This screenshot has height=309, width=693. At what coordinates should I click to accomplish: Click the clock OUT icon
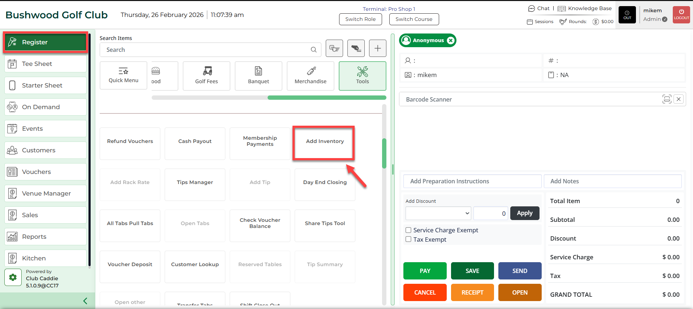click(627, 15)
